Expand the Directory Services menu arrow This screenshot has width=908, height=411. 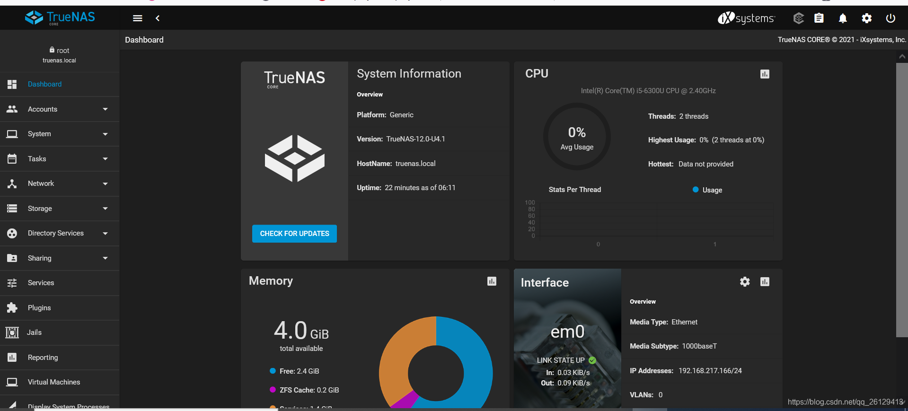click(x=105, y=234)
